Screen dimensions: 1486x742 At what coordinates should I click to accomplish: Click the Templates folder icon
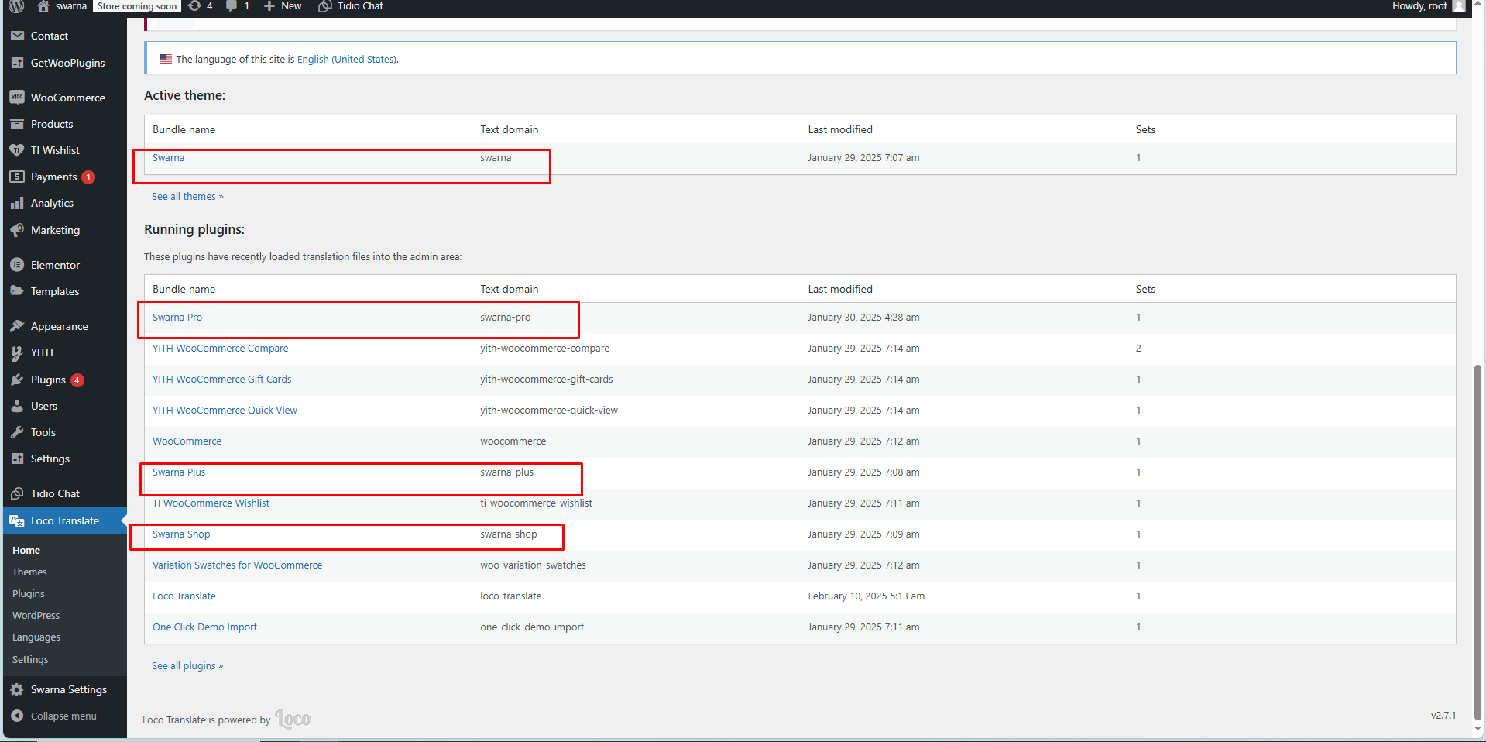(x=17, y=291)
